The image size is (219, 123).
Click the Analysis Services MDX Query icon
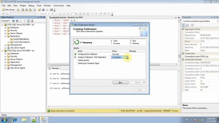(x=23, y=10)
